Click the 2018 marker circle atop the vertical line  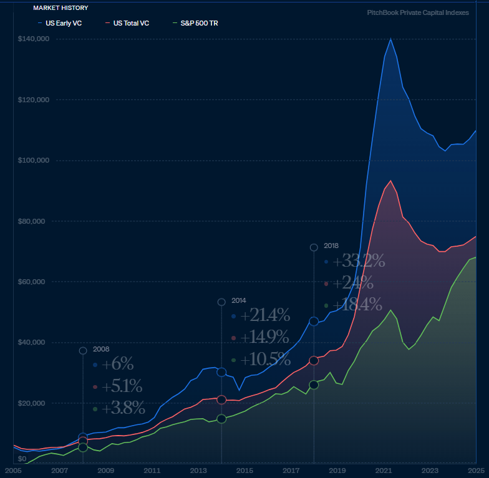[314, 247]
